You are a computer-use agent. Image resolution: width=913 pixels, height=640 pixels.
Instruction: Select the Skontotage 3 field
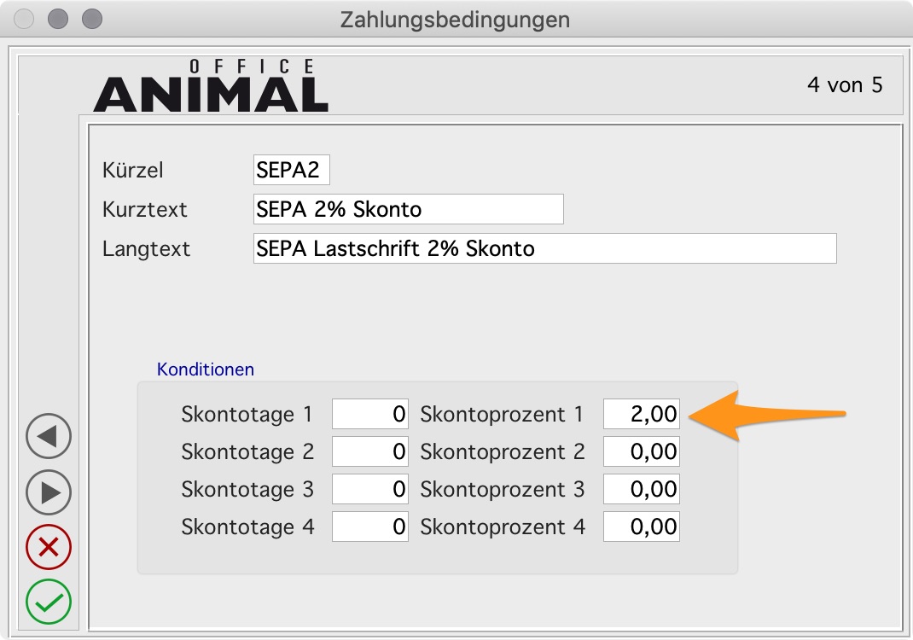[x=370, y=489]
